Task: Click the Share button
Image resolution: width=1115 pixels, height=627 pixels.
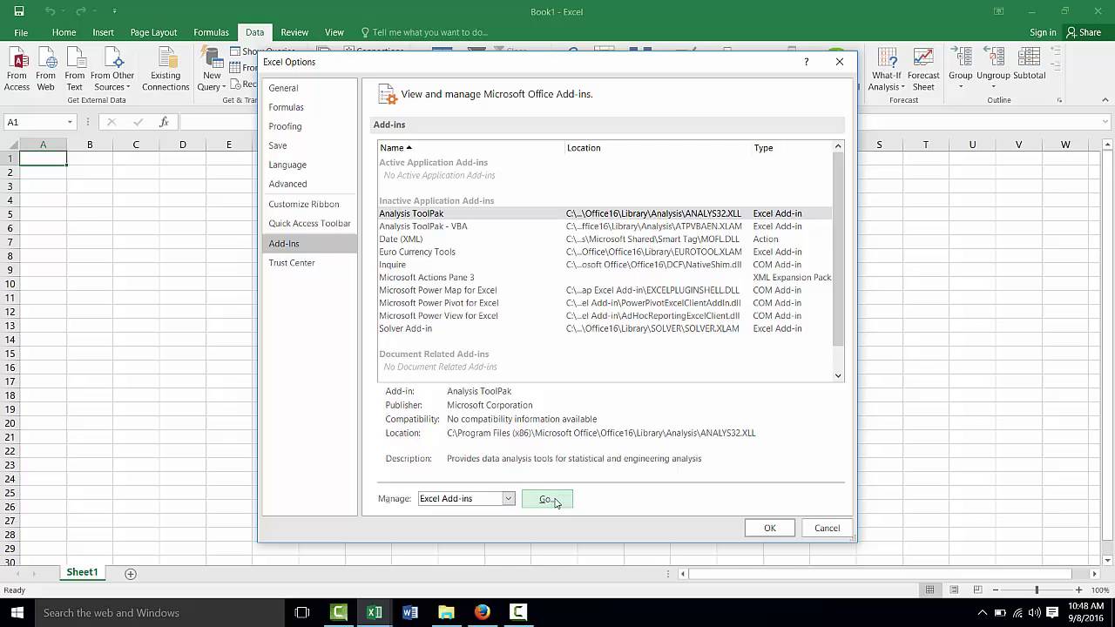Action: point(1084,32)
